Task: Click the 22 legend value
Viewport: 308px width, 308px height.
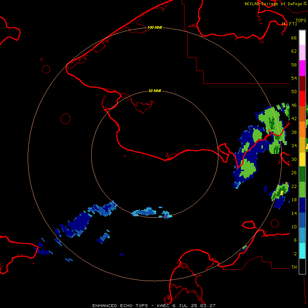Action: click(294, 186)
